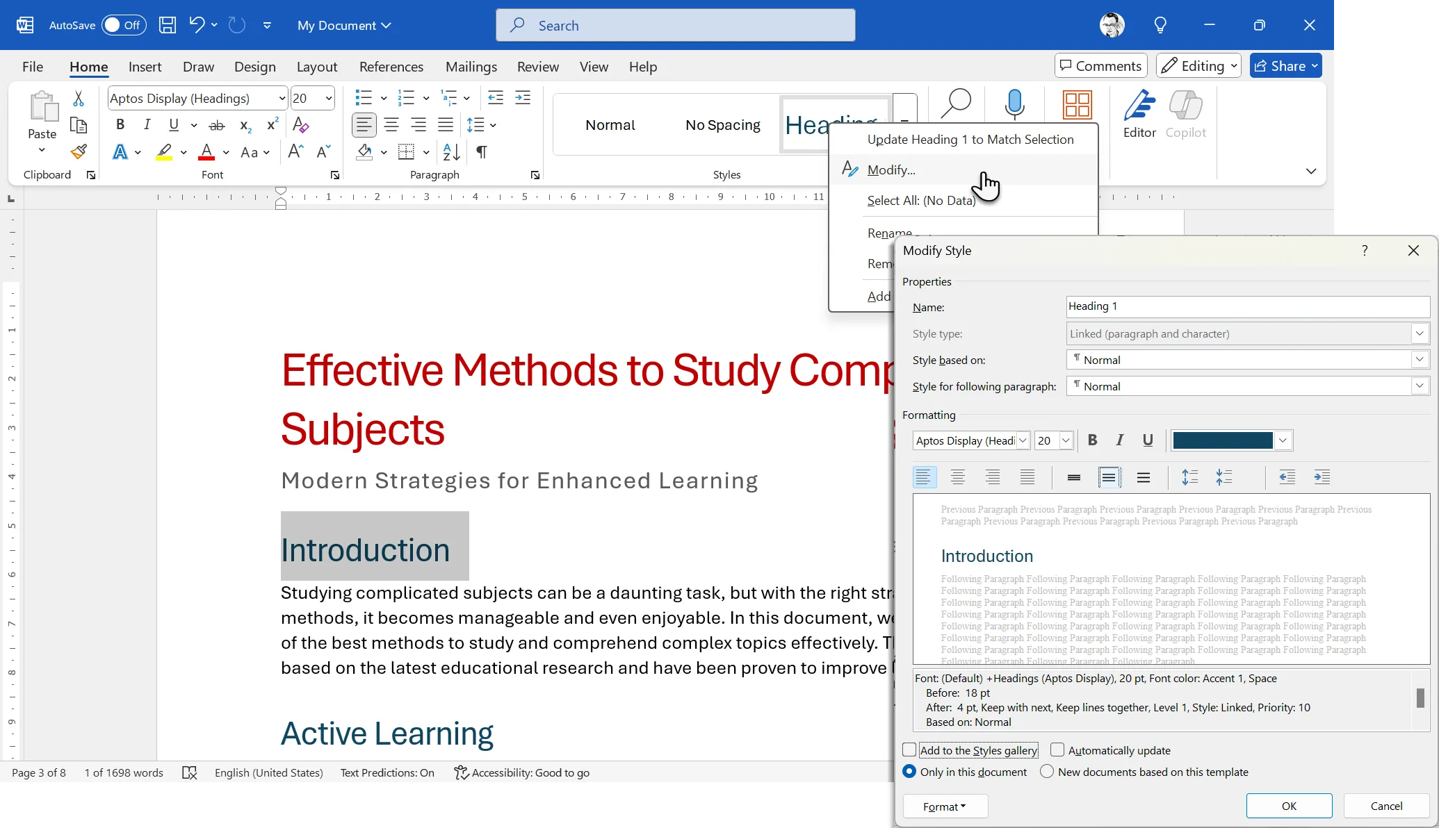Check Add to the Styles gallery
This screenshot has width=1439, height=828.
pos(909,750)
